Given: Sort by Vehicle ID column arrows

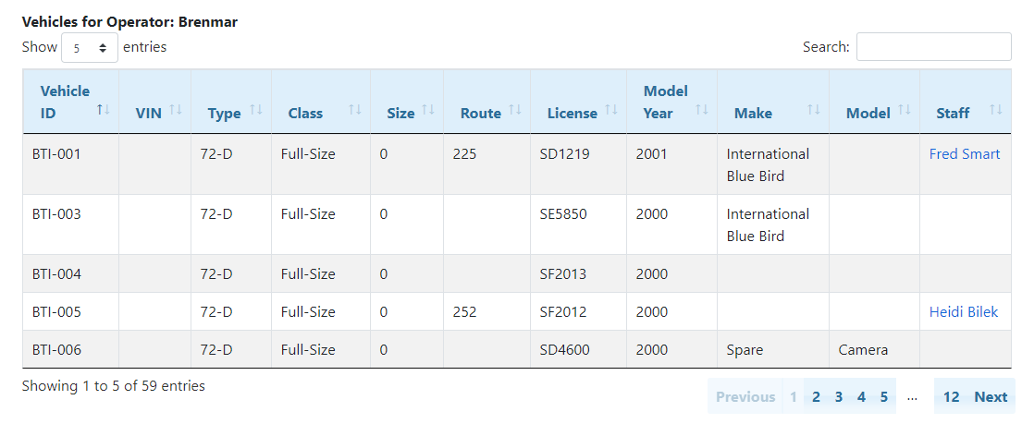Looking at the screenshot, I should tap(104, 110).
